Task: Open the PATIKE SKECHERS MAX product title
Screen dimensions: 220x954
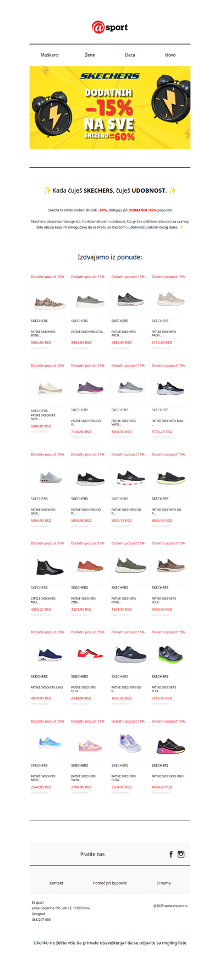Action: click(167, 421)
